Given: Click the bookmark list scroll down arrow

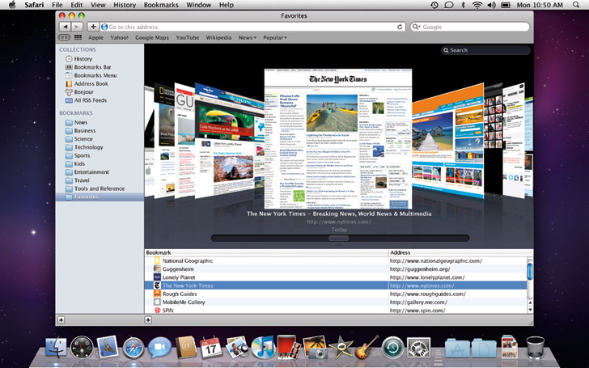Looking at the screenshot, I should pyautogui.click(x=530, y=310).
